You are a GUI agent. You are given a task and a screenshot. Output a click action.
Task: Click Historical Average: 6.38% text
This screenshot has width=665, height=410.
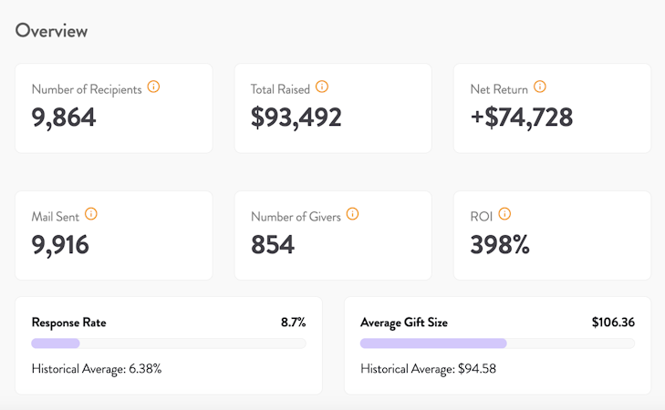point(97,369)
